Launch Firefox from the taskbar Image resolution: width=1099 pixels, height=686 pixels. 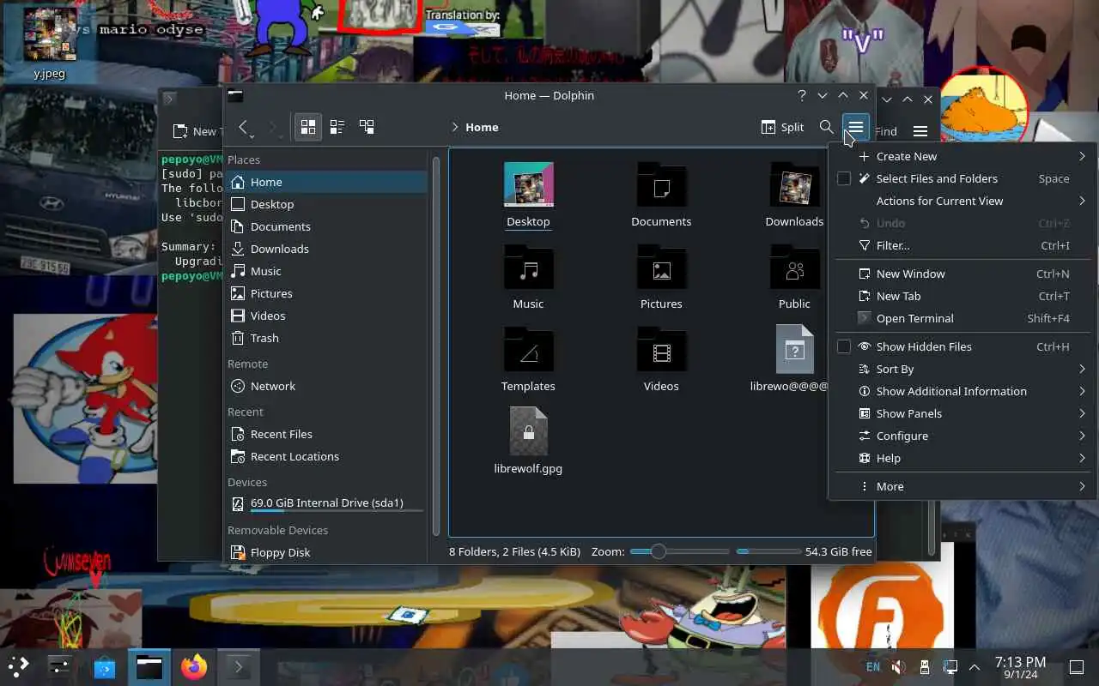pyautogui.click(x=194, y=666)
